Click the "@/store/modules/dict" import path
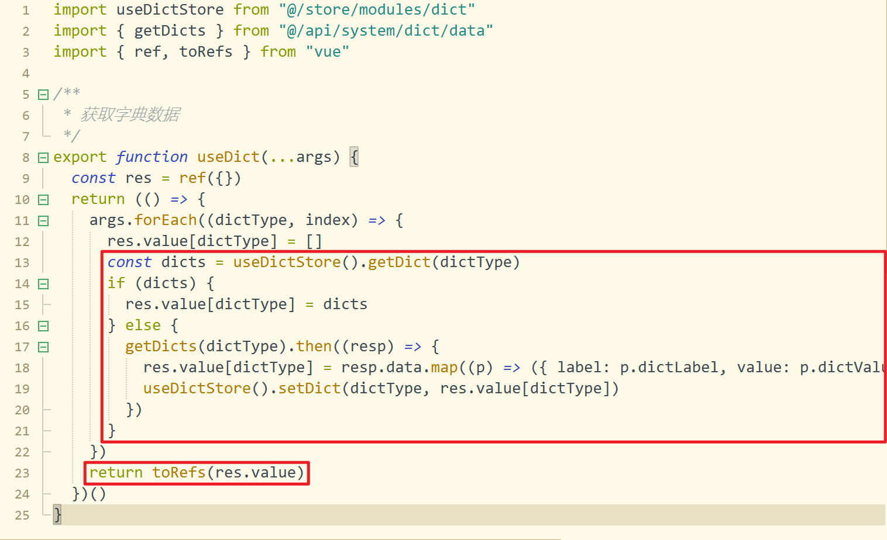Screen dimensions: 887x540 tap(377, 10)
